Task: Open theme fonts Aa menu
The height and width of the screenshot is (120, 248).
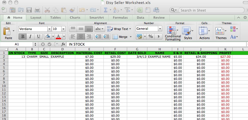Action: coord(234,37)
